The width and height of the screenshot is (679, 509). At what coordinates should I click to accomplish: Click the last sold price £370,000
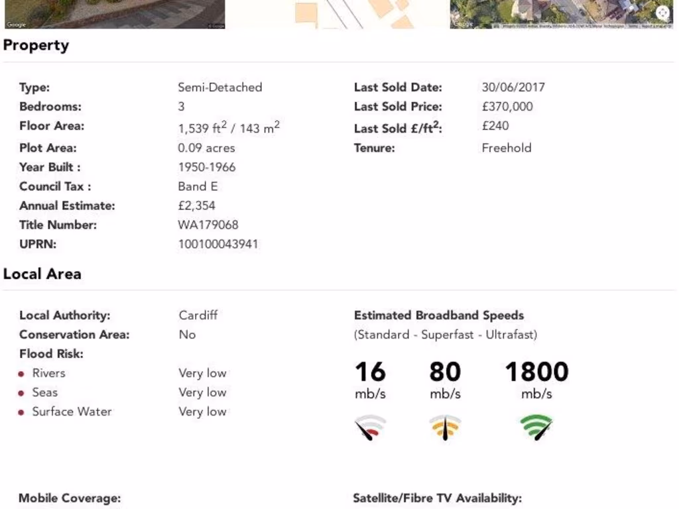[507, 107]
